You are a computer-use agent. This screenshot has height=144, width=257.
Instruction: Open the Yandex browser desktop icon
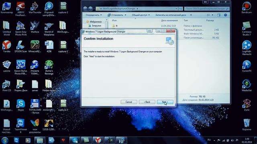click(x=6, y=46)
